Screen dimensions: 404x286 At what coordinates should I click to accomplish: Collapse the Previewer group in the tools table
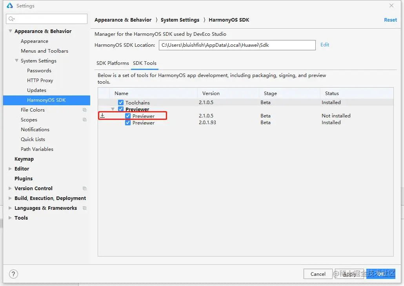[x=113, y=109]
